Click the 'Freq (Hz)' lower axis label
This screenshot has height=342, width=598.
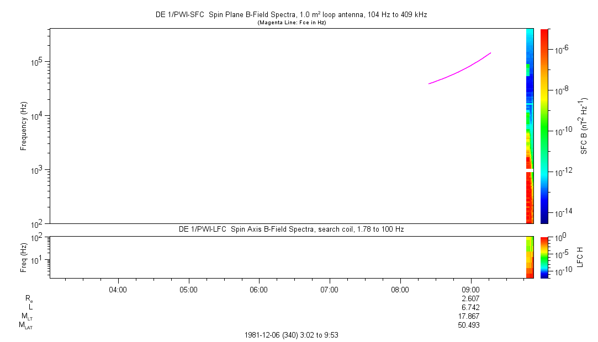coord(24,257)
